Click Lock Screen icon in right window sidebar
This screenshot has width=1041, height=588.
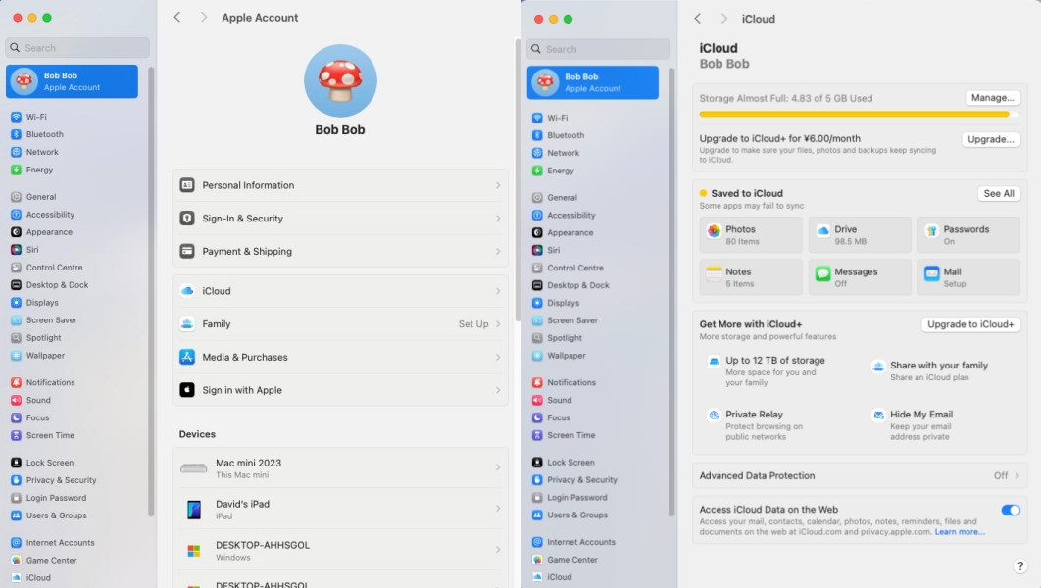[x=537, y=463]
